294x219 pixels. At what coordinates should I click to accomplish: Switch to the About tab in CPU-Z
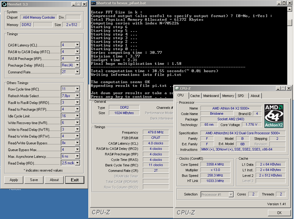point(255,96)
